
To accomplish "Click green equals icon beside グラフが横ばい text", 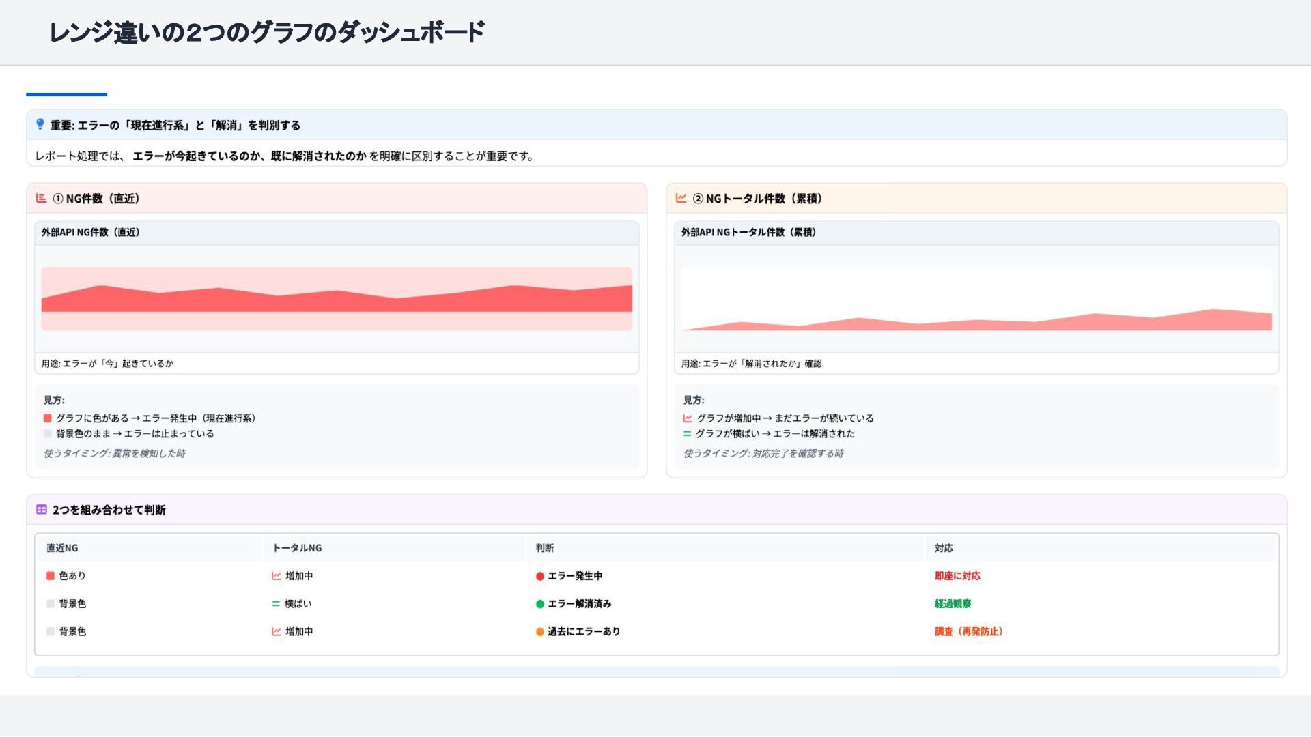I will (687, 434).
